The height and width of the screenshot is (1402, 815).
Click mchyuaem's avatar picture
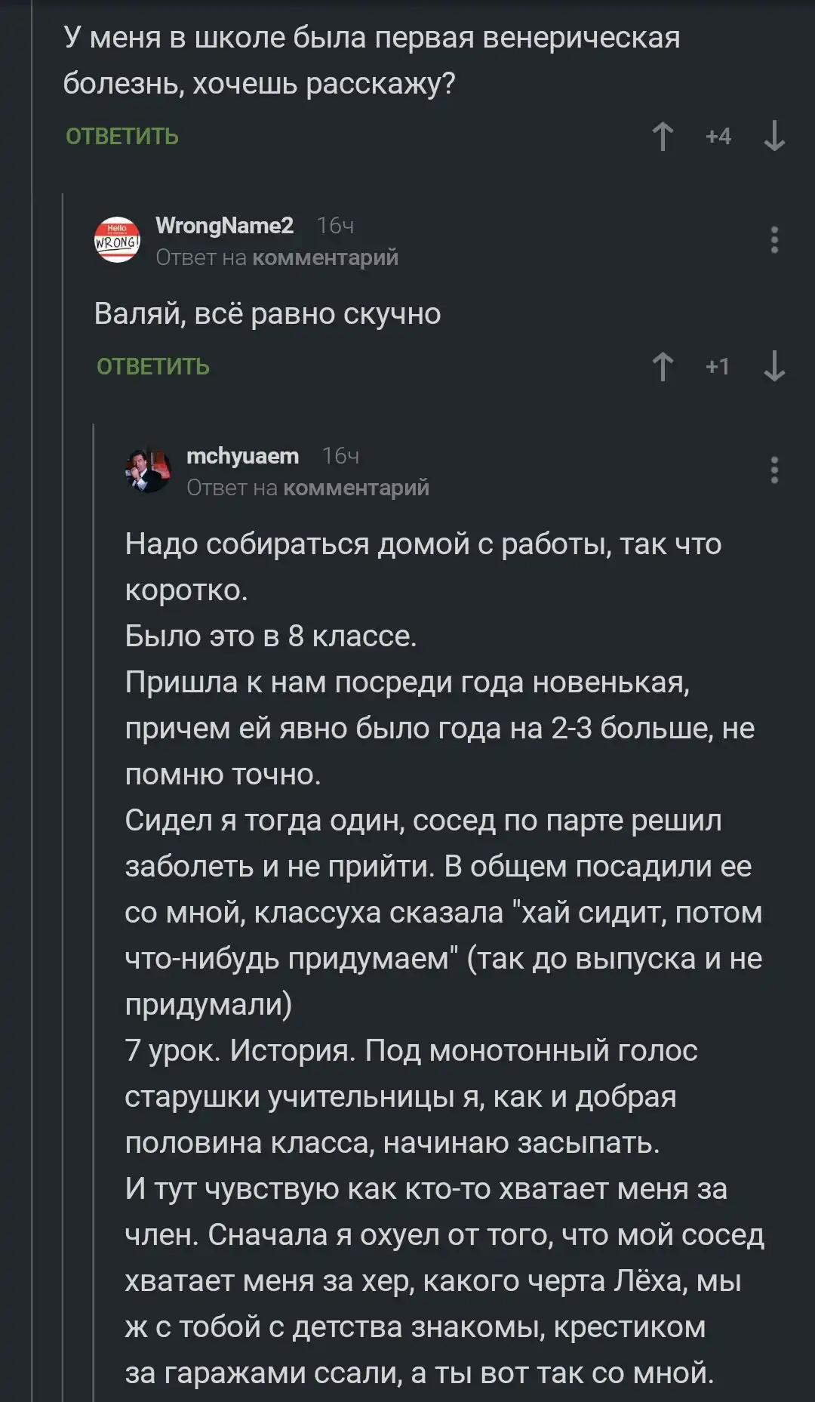click(148, 470)
